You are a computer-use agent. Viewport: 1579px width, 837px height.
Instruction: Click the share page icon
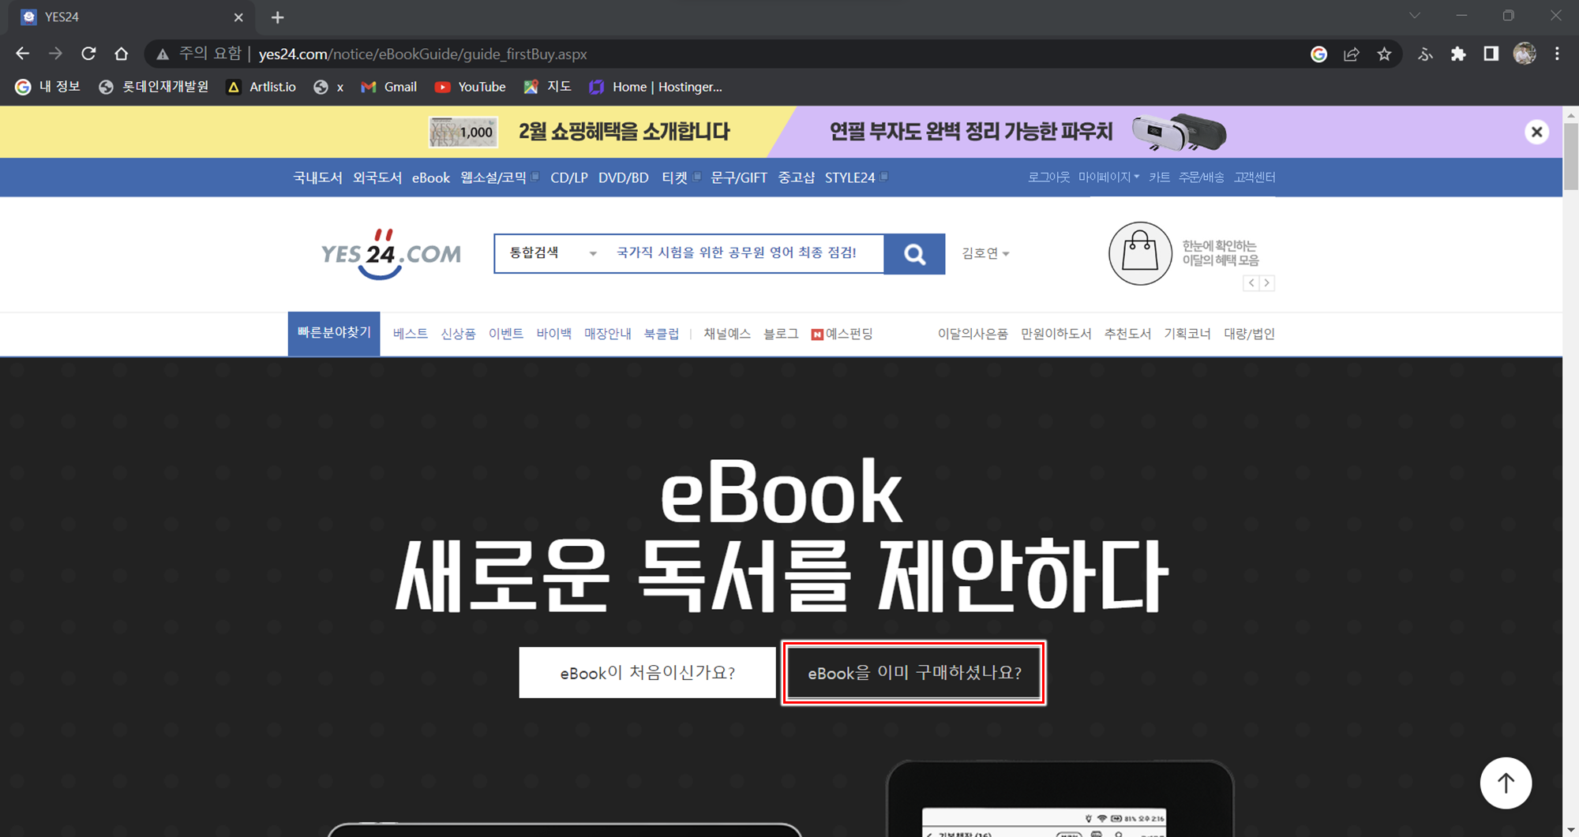point(1352,54)
